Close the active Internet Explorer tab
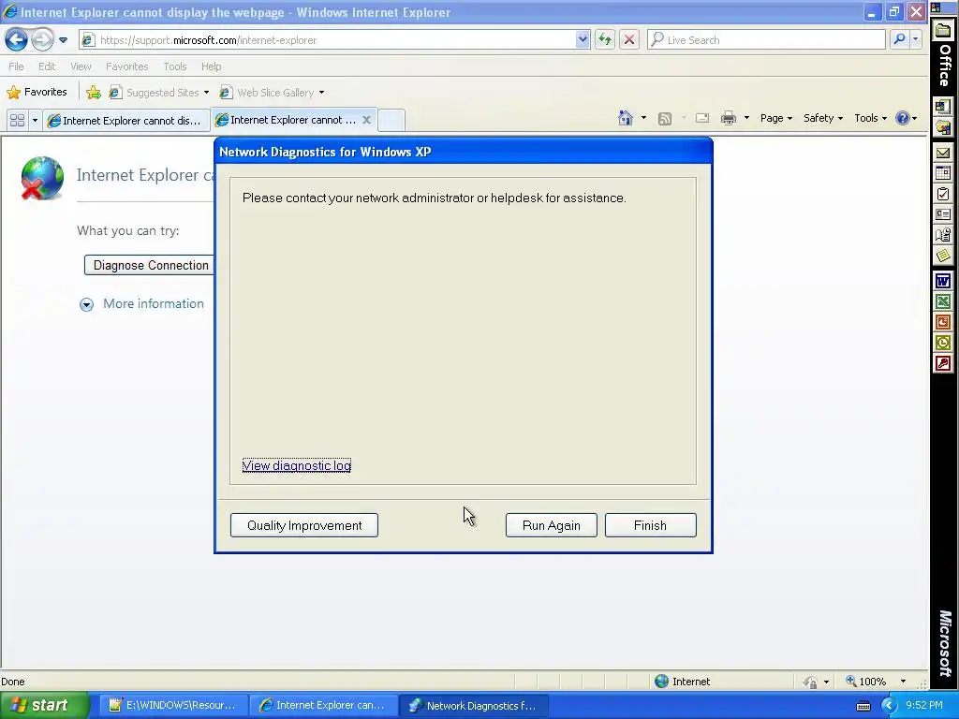This screenshot has height=719, width=959. [x=366, y=120]
